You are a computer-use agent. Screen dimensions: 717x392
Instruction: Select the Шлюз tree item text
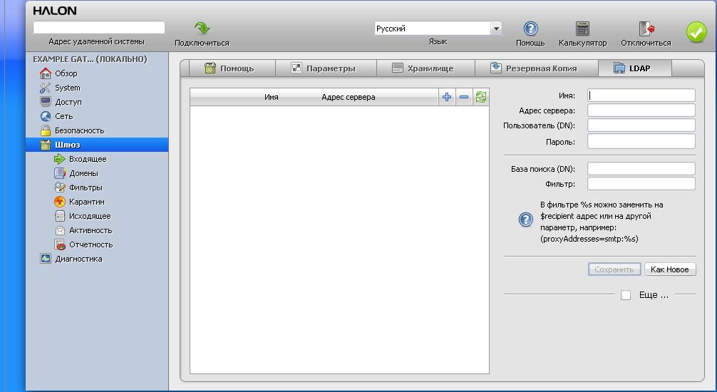click(68, 145)
